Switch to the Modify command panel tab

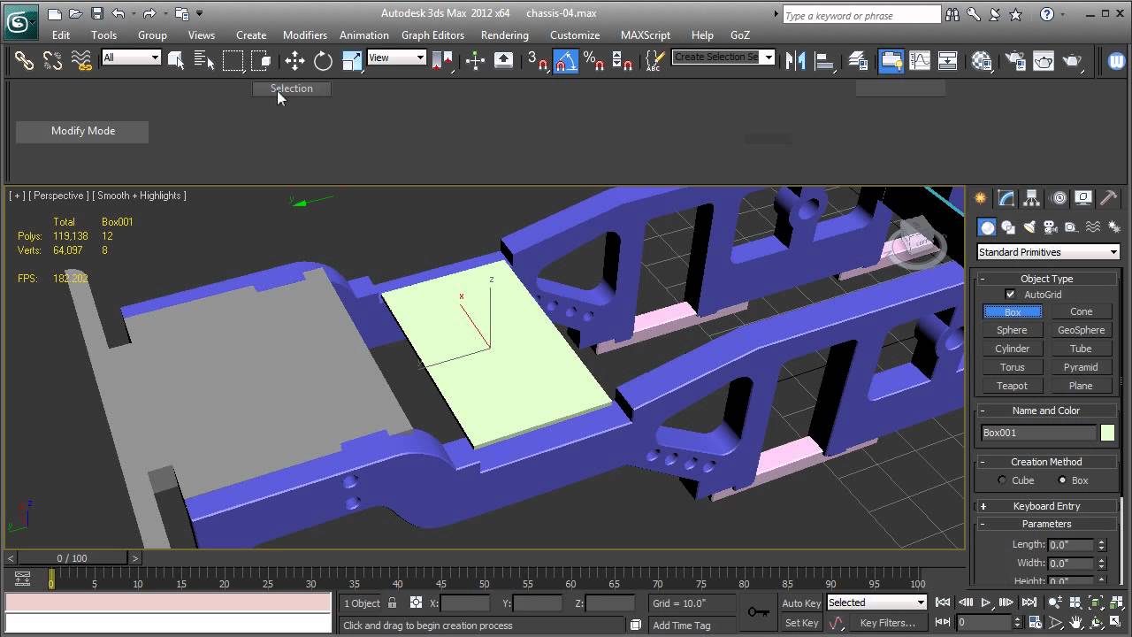pyautogui.click(x=1006, y=198)
